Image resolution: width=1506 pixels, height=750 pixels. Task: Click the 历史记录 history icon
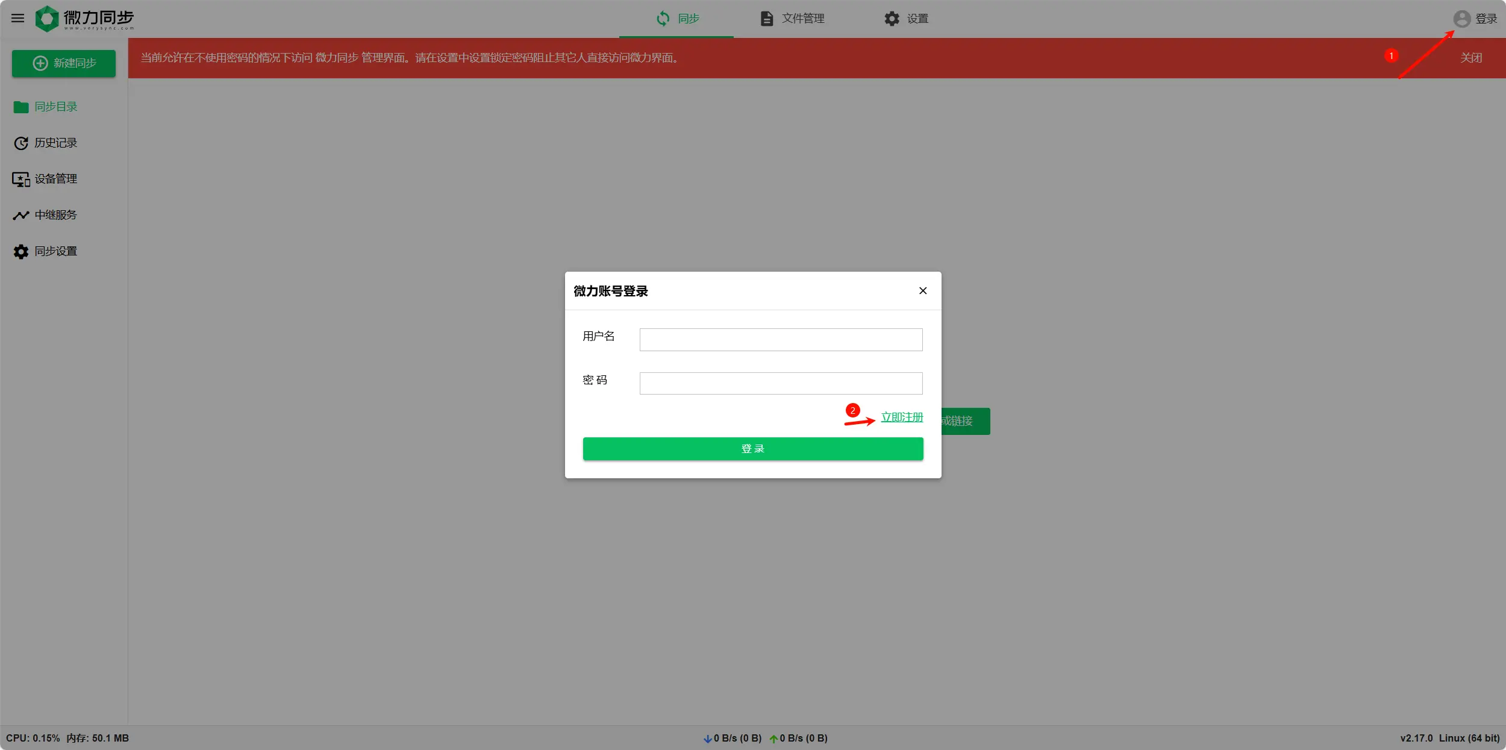tap(21, 143)
